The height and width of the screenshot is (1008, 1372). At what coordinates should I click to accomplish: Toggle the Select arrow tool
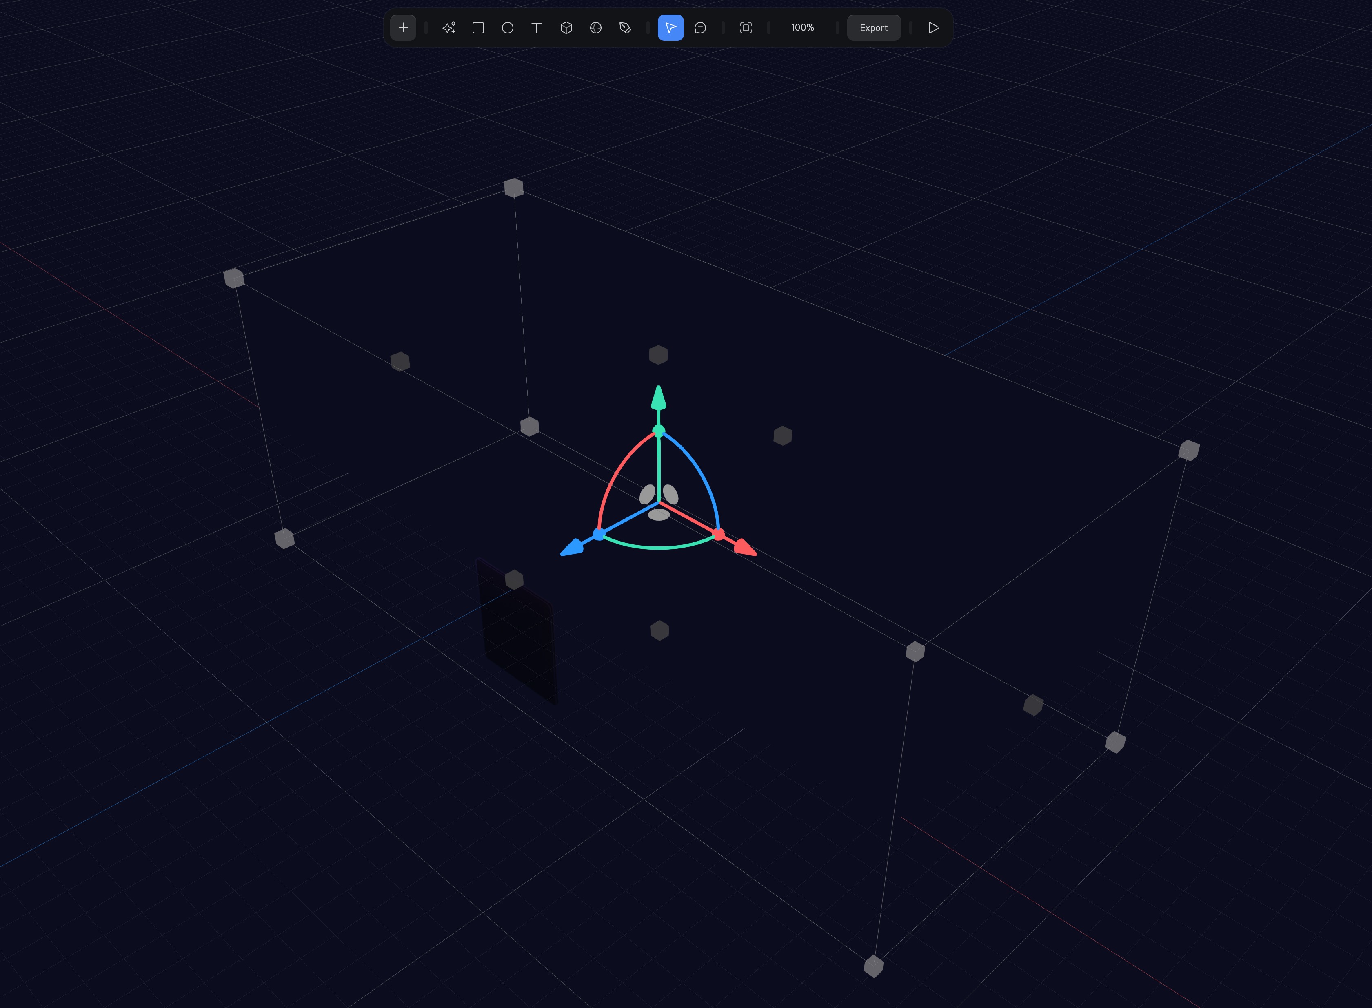coord(670,27)
